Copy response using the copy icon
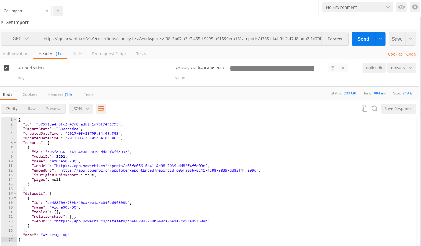Viewport: 421px width, 246px height. pos(365,109)
